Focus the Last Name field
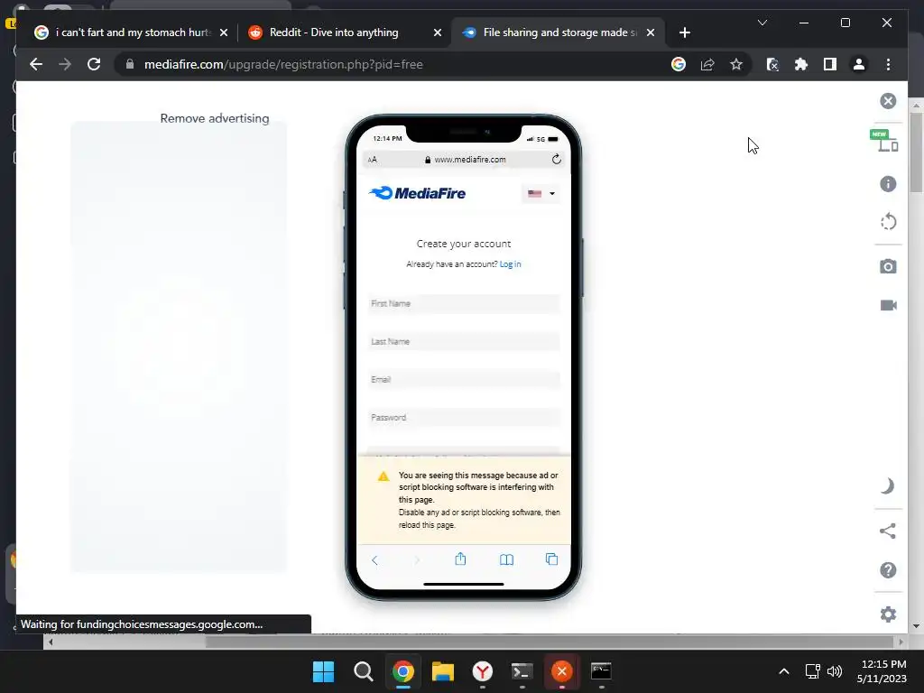The image size is (924, 693). click(x=463, y=341)
